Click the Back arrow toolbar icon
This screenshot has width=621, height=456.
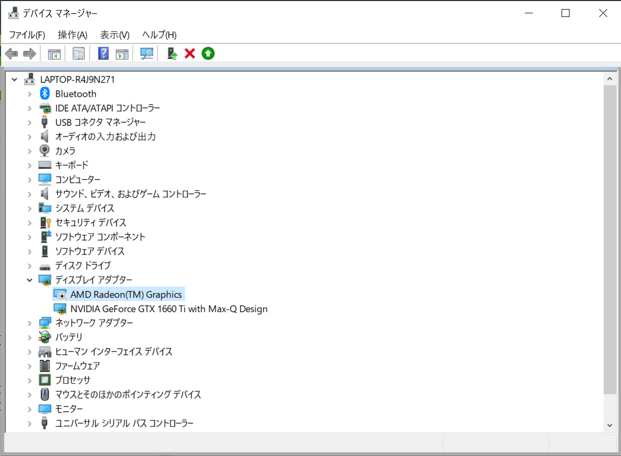[x=12, y=54]
